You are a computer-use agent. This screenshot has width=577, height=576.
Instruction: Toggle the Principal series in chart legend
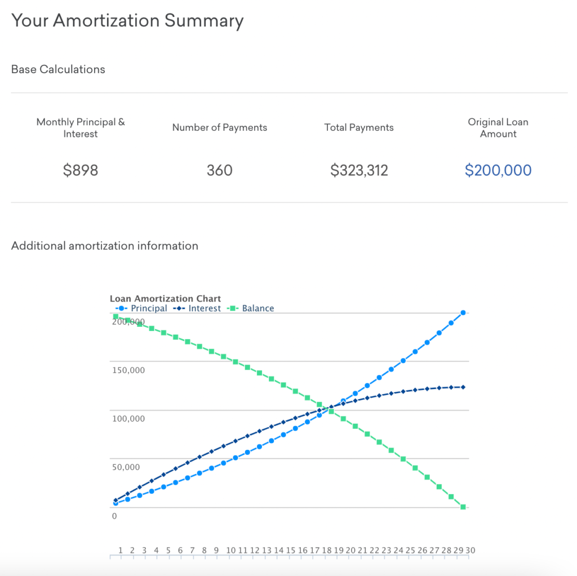[149, 308]
